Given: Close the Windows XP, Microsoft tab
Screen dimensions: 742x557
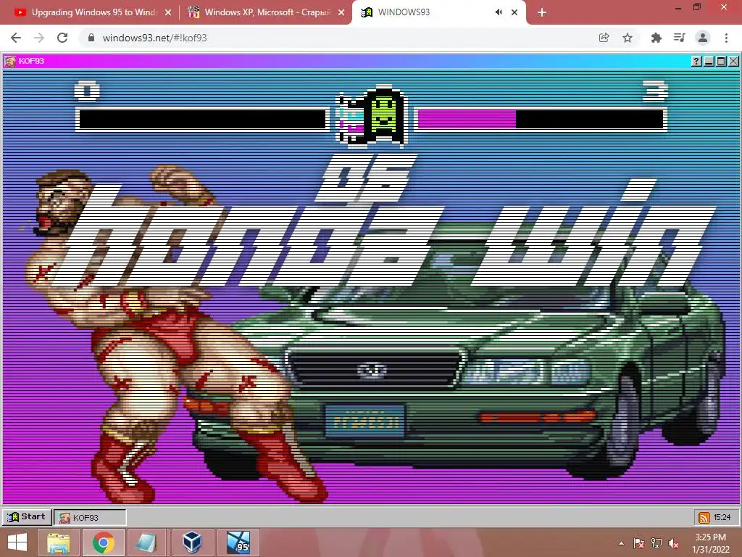Looking at the screenshot, I should click(x=341, y=12).
